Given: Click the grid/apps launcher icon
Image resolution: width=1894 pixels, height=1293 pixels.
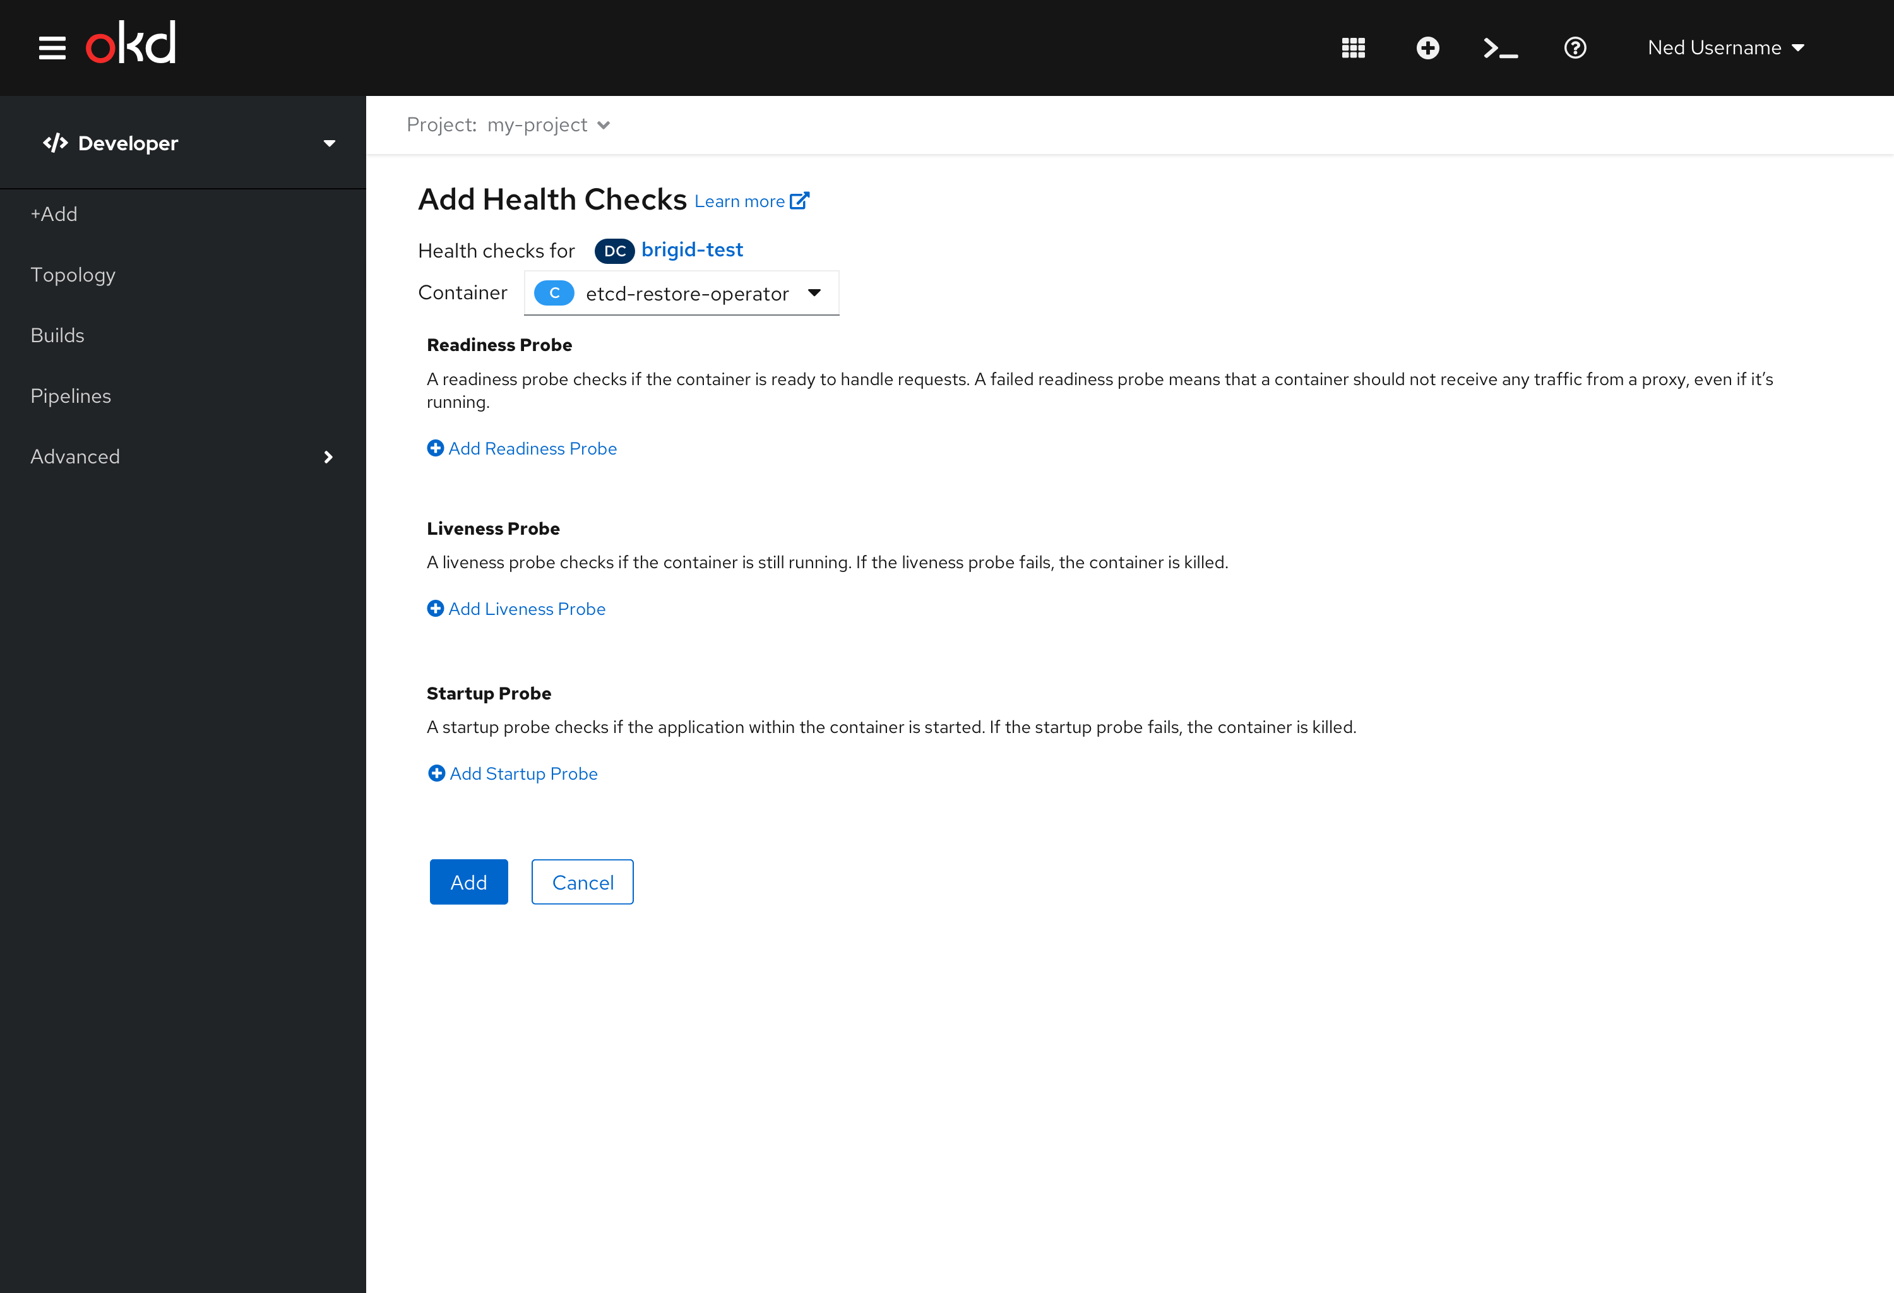Looking at the screenshot, I should [1354, 47].
